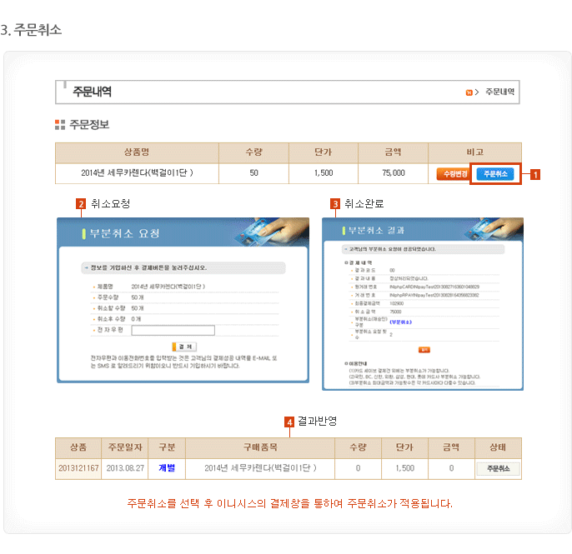Image resolution: width=572 pixels, height=554 pixels.
Task: Click the gray 주문취소 status button
Action: [x=498, y=469]
